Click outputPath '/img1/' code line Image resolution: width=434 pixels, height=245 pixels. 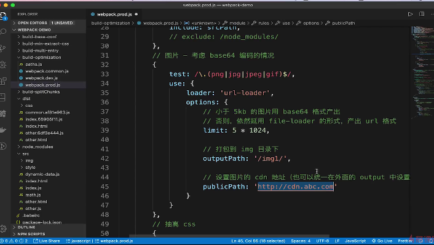(x=247, y=158)
